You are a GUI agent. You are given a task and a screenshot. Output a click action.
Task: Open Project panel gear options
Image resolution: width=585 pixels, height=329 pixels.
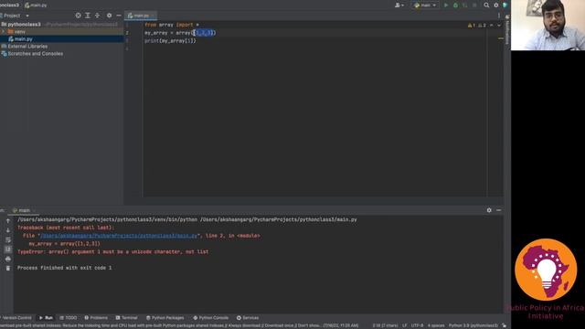point(110,16)
